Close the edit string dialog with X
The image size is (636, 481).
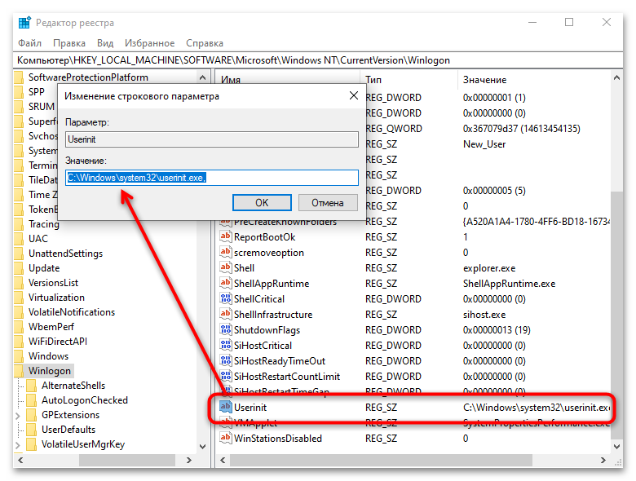354,95
